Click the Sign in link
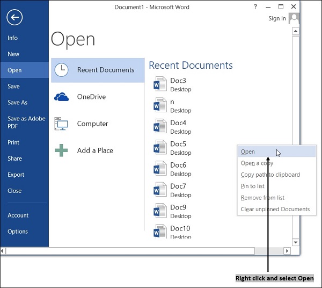The width and height of the screenshot is (322, 288). 277,18
